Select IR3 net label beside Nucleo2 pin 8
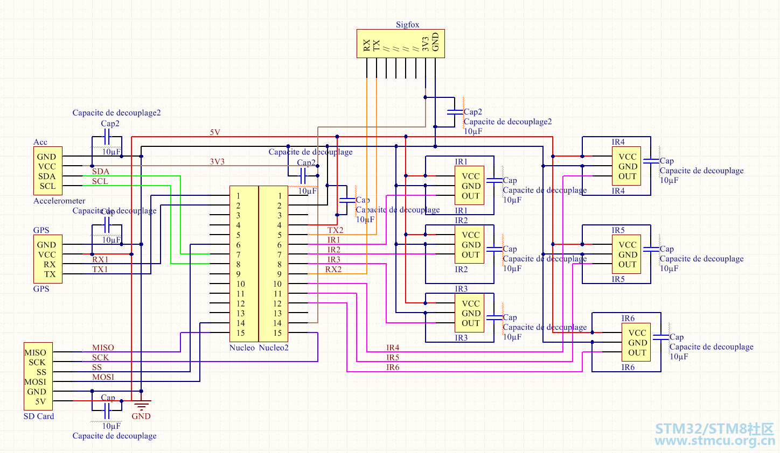This screenshot has width=780, height=453. 334,260
